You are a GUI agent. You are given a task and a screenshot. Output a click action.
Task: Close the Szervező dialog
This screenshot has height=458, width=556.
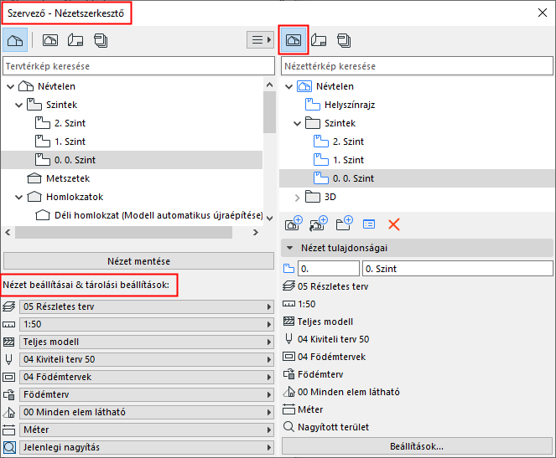(543, 13)
